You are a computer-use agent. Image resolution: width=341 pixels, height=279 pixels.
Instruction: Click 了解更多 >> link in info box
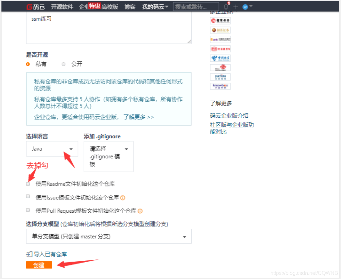139,117
